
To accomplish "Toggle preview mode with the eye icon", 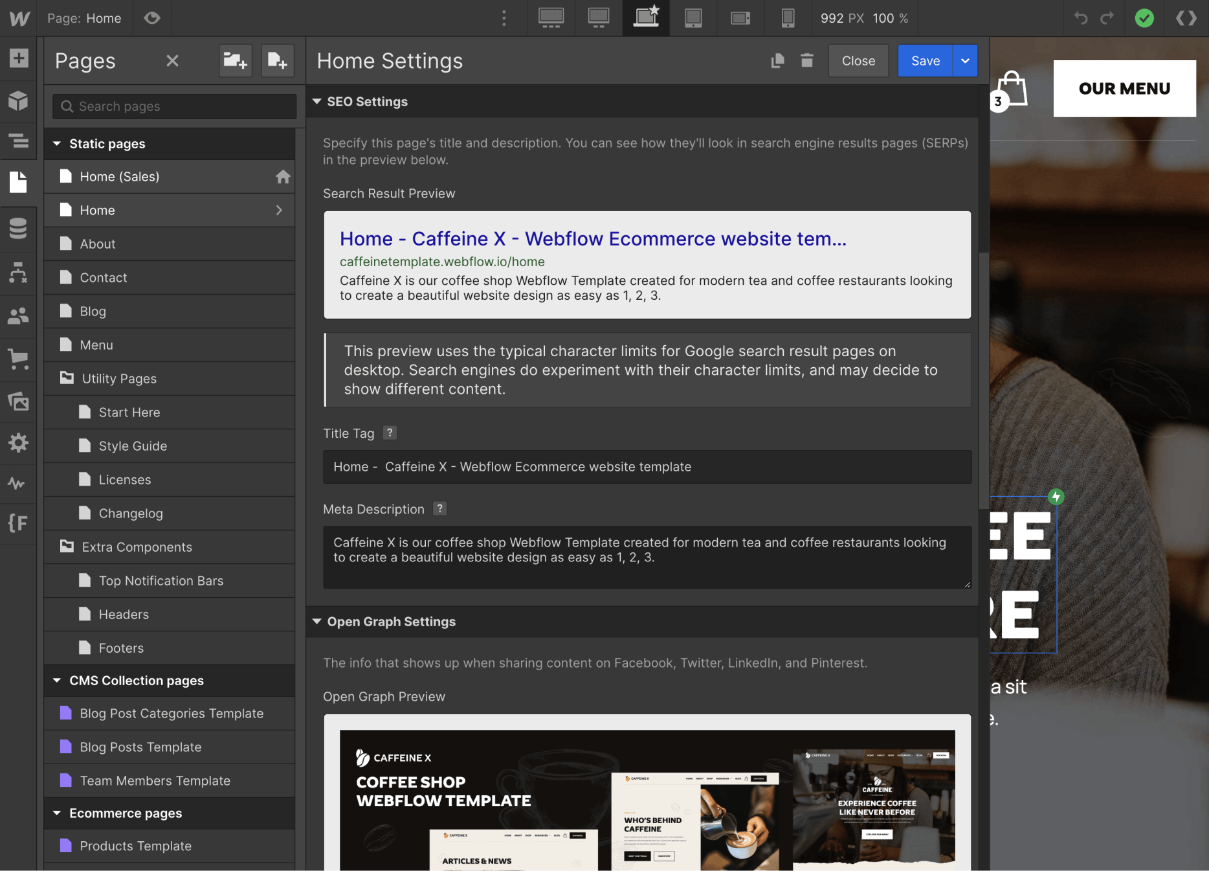I will tap(152, 18).
